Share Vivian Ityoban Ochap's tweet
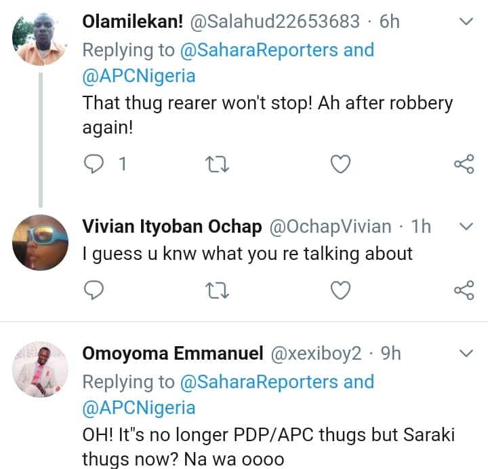This screenshot has width=488, height=469. (x=464, y=290)
